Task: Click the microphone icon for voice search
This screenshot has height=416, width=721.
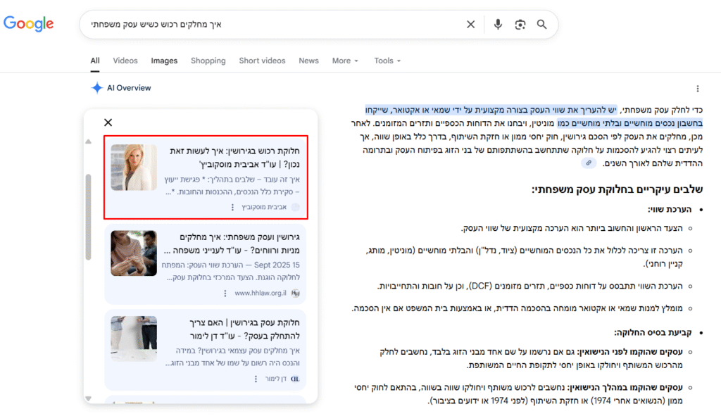Action: tap(498, 24)
